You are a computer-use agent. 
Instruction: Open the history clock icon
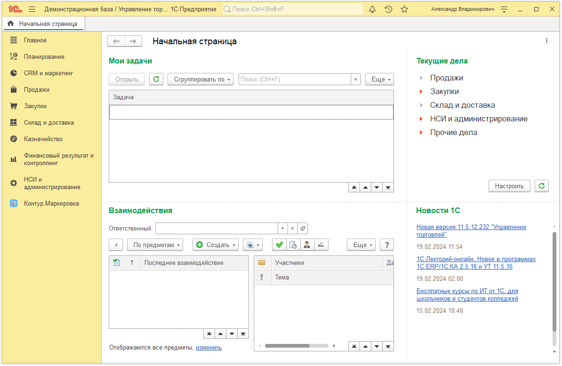(388, 9)
